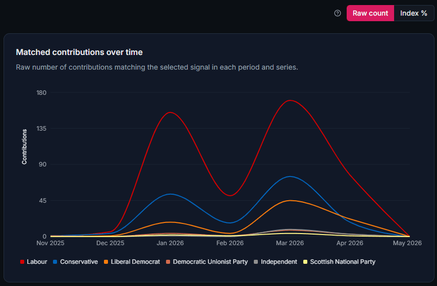Image resolution: width=437 pixels, height=286 pixels.
Task: Click the yellow Scottish National Party swatch
Action: pos(305,262)
